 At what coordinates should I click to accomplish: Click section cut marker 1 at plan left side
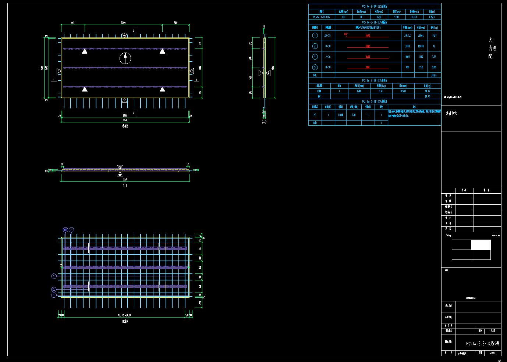54,80
